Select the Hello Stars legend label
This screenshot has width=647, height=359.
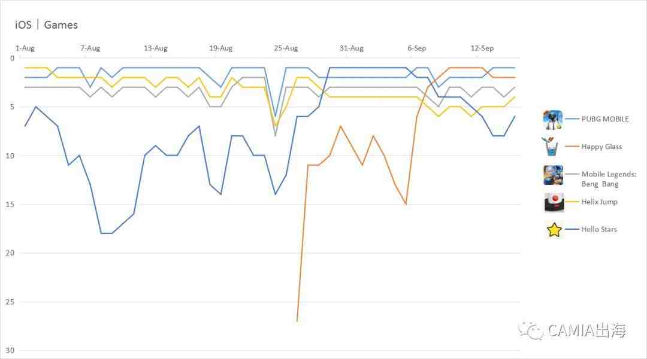tap(598, 230)
